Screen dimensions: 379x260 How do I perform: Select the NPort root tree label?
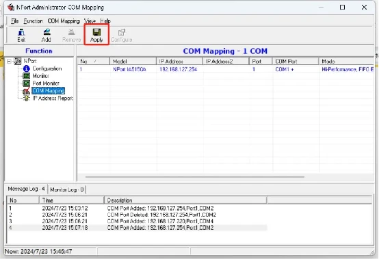tap(30, 61)
